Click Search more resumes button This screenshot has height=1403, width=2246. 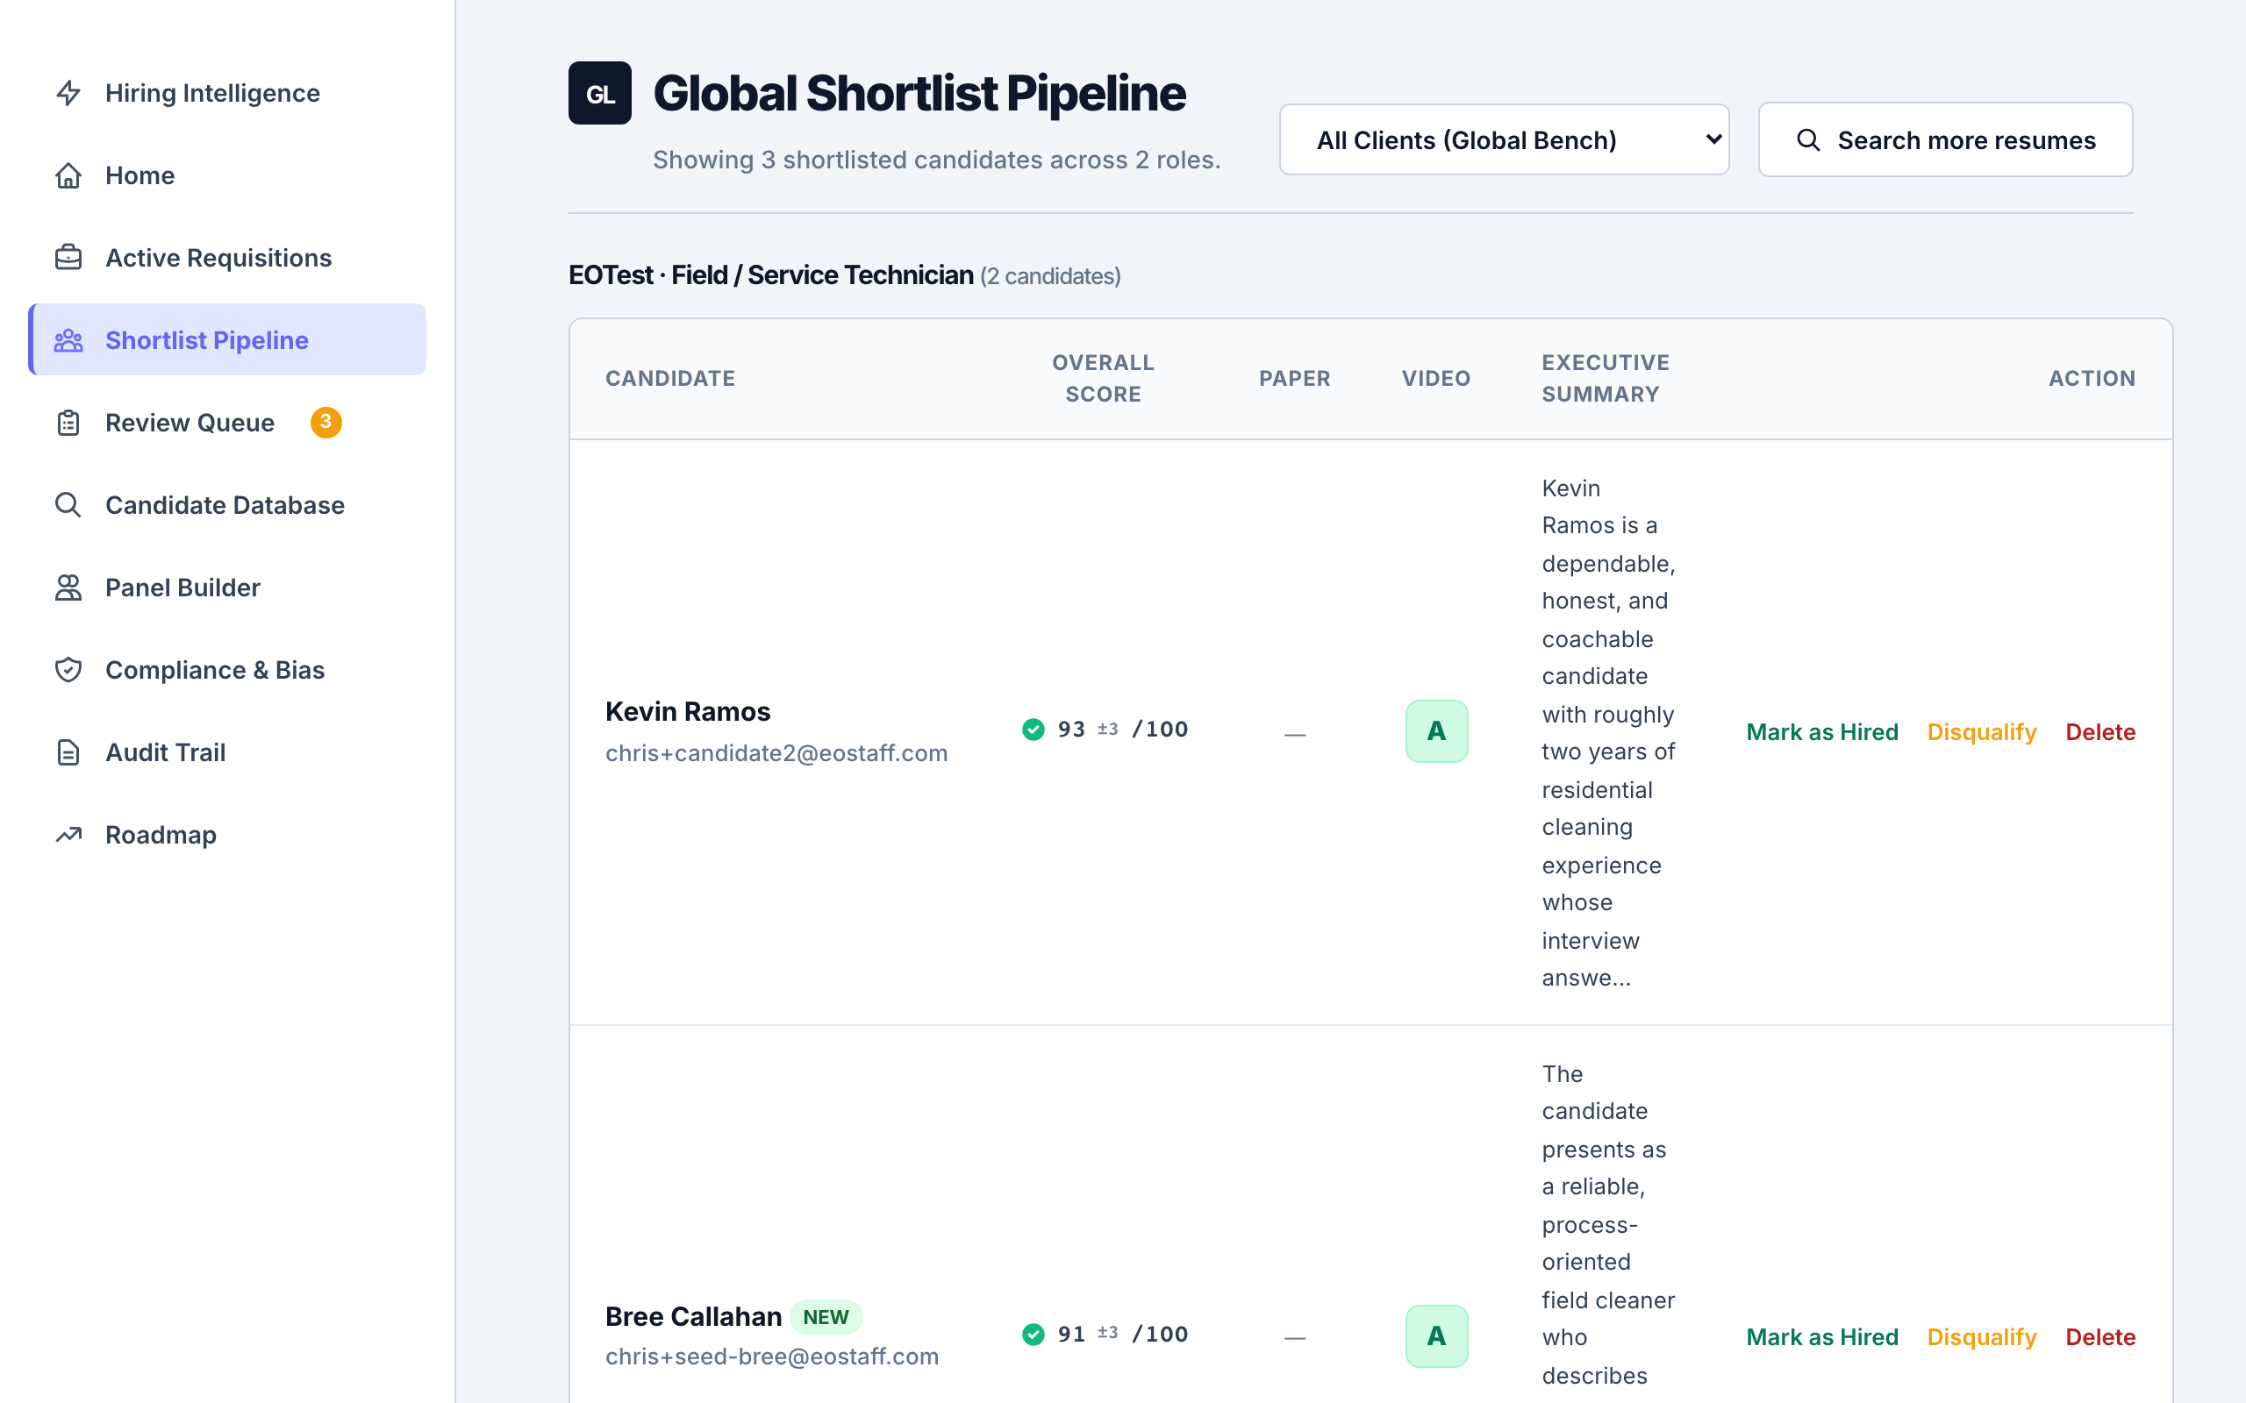1945,139
